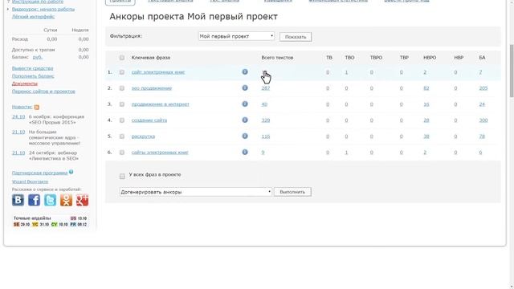Click the 'руб.' balance link

tap(38, 57)
